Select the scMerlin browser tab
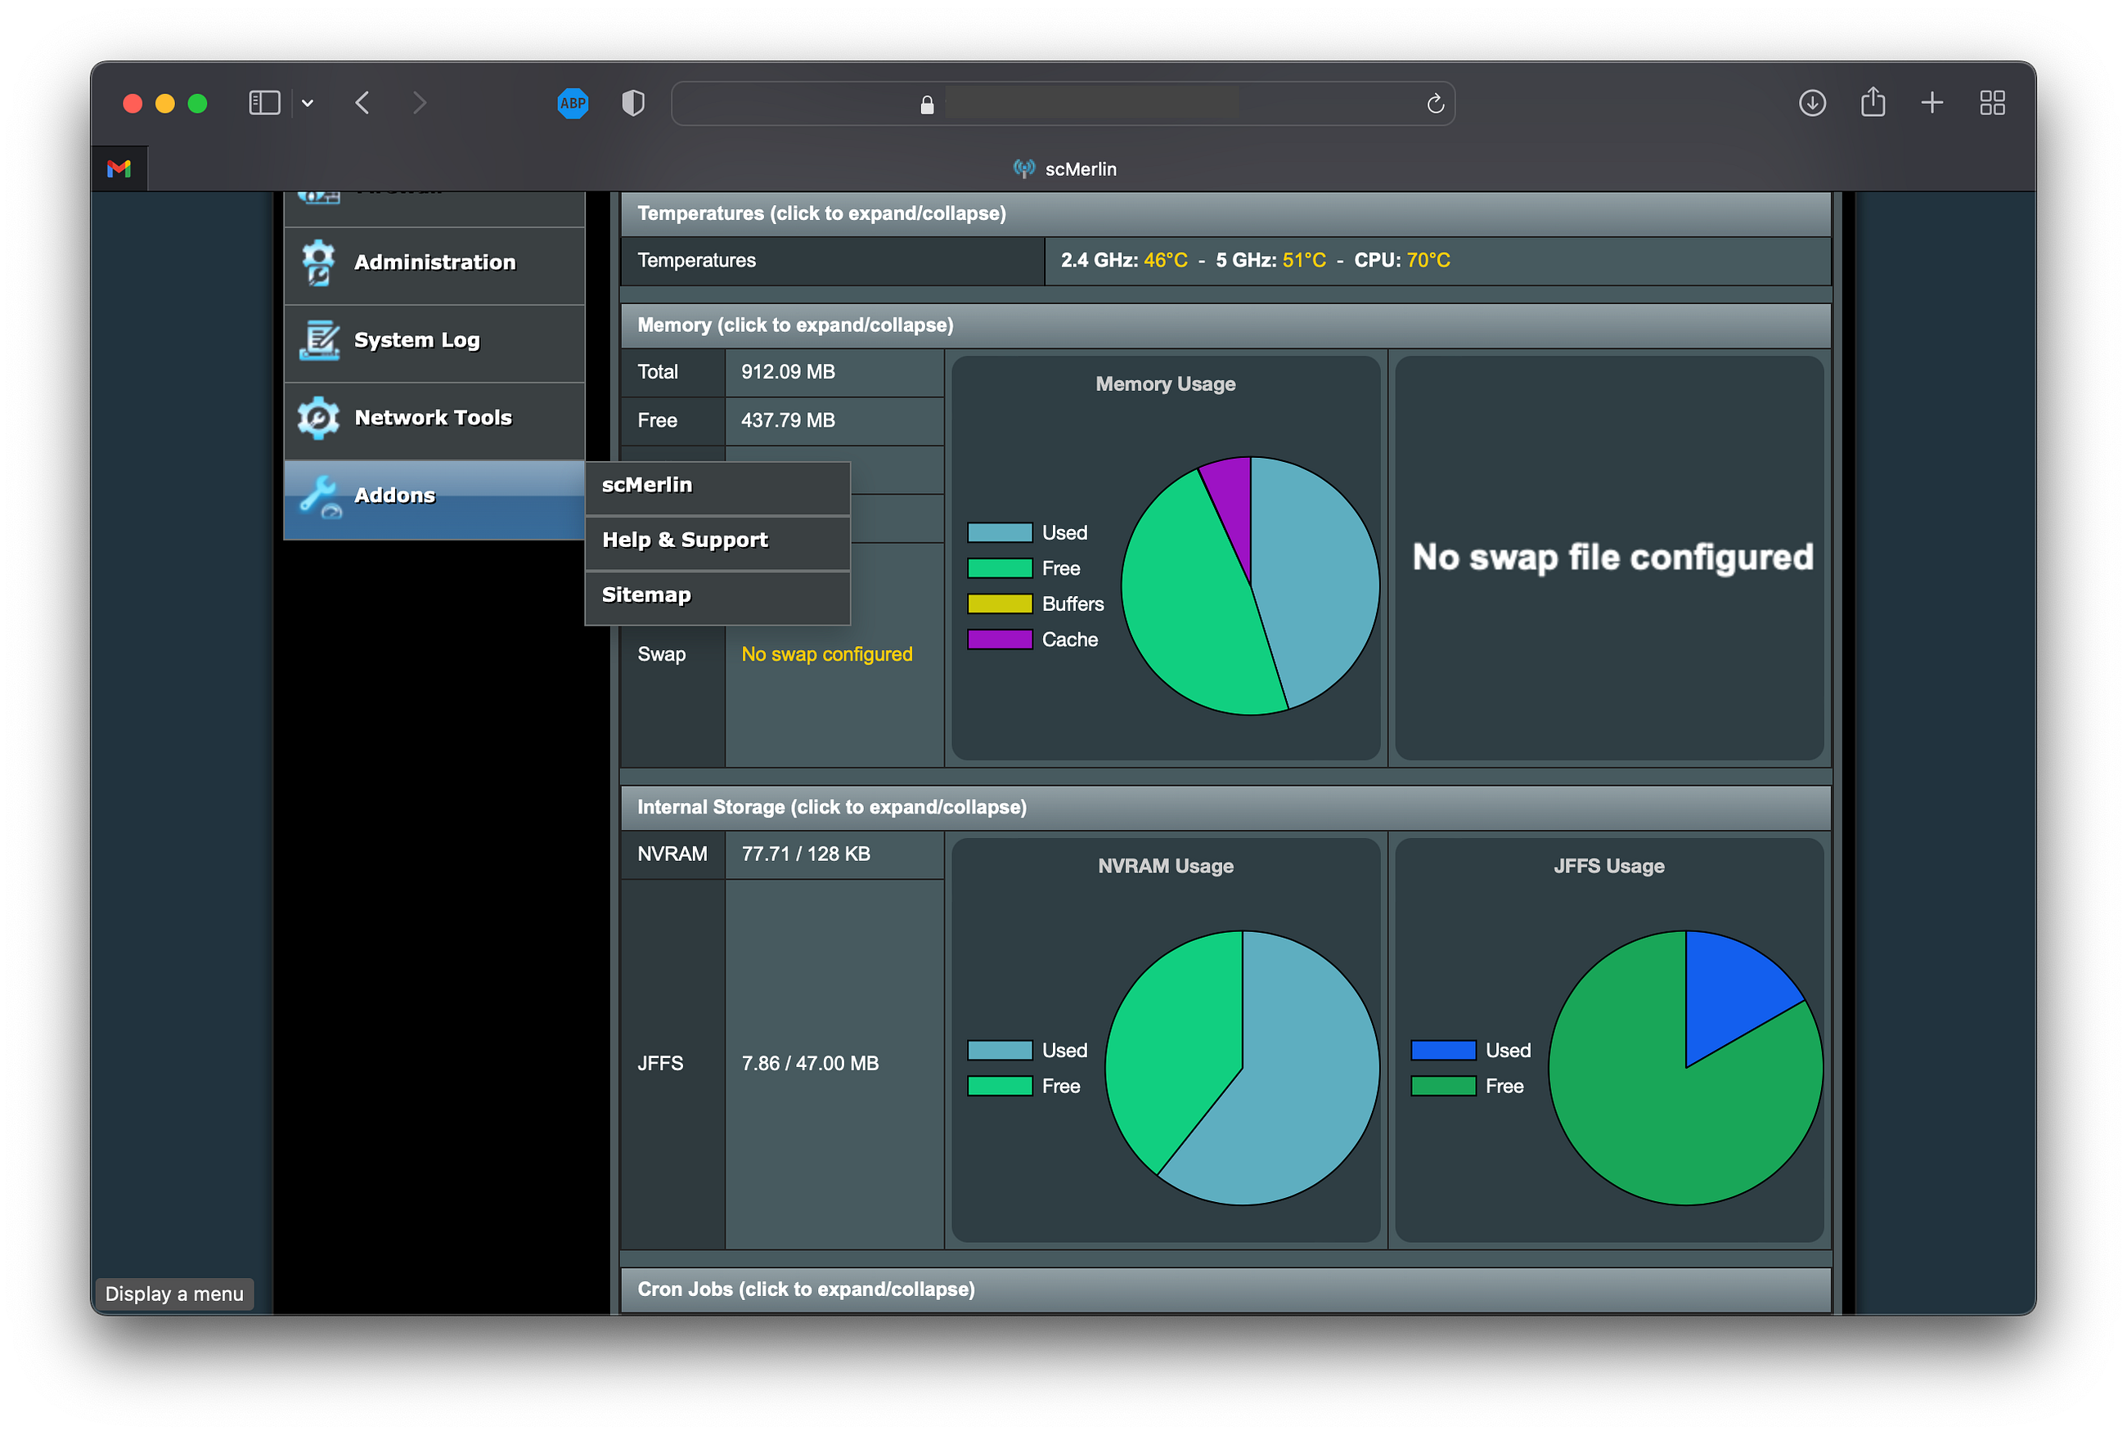2127x1435 pixels. tap(1064, 169)
